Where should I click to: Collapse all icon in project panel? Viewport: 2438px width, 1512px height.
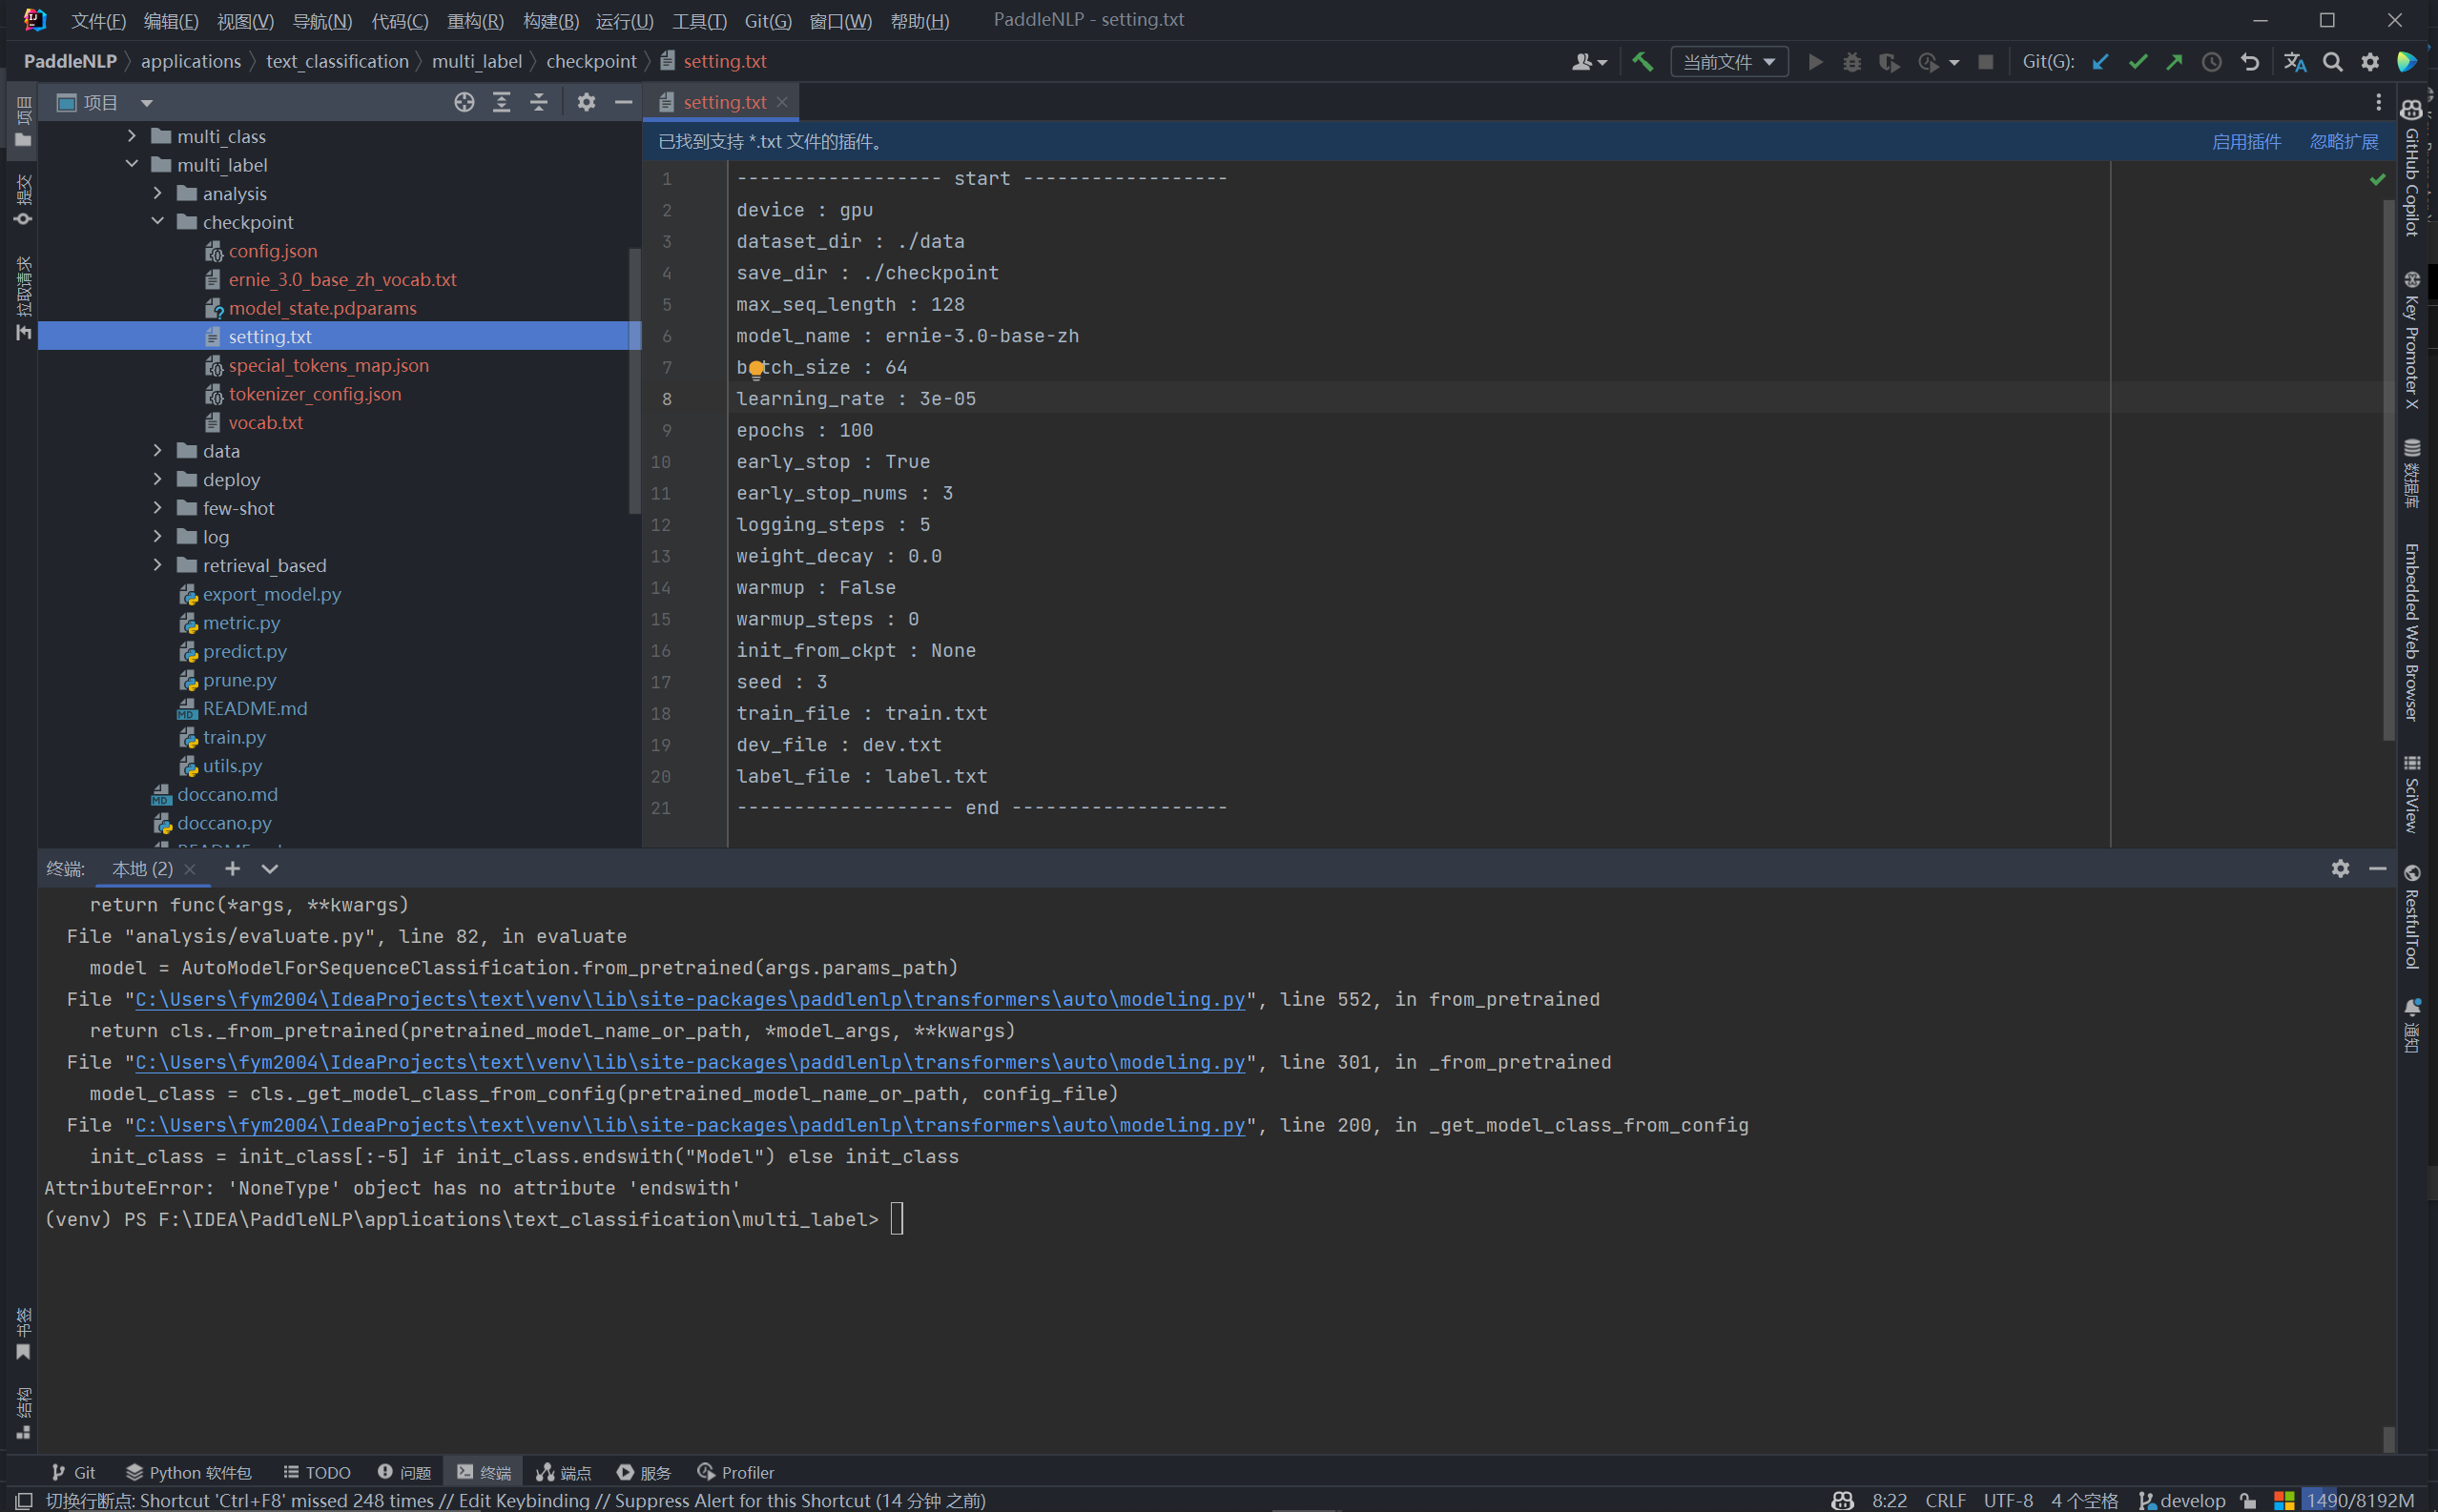538,102
